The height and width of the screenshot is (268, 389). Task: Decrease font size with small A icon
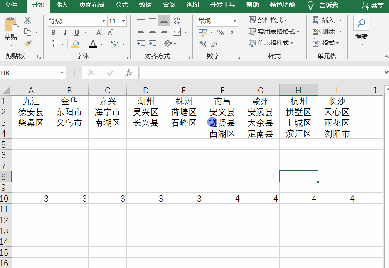[x=110, y=32]
